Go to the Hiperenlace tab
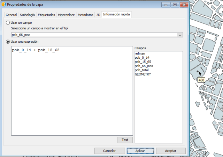Image resolution: width=223 pixels, height=157 pixels. (x=66, y=15)
